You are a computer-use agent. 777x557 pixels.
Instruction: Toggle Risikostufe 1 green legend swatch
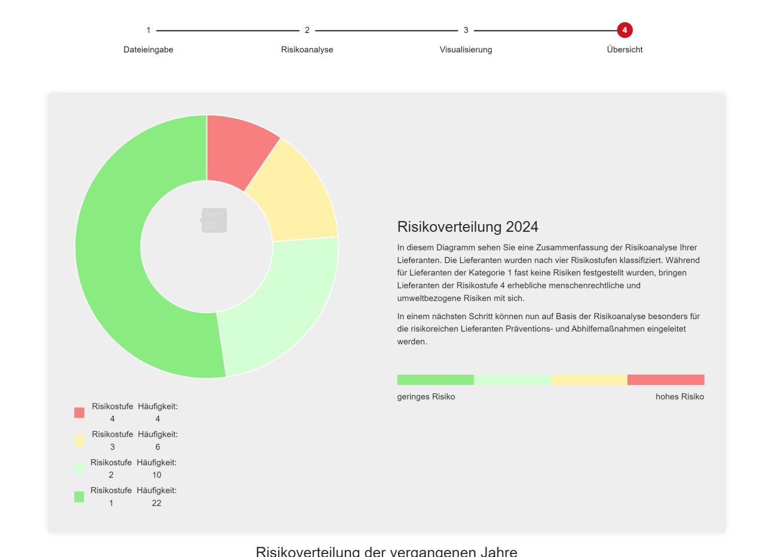tap(79, 497)
